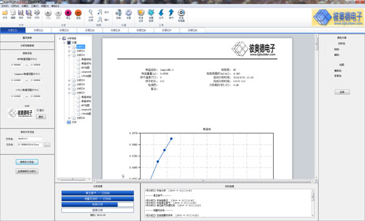Click the magnifier zoom-out (缩小) icon
365x221 pixels.
100,19
